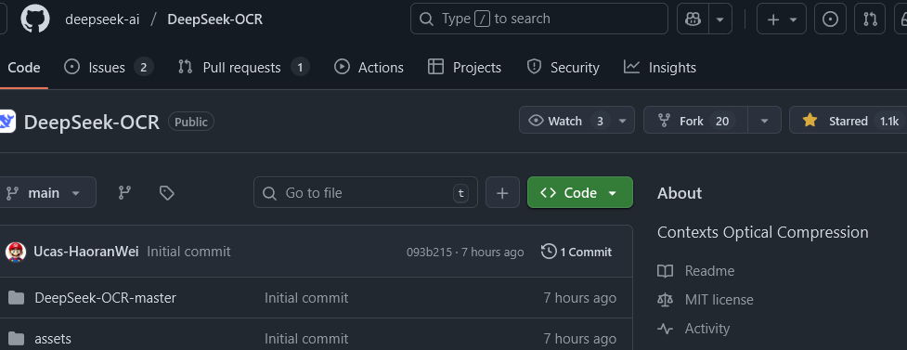Expand the Watch options dropdown arrow
The width and height of the screenshot is (907, 350).
(x=623, y=121)
